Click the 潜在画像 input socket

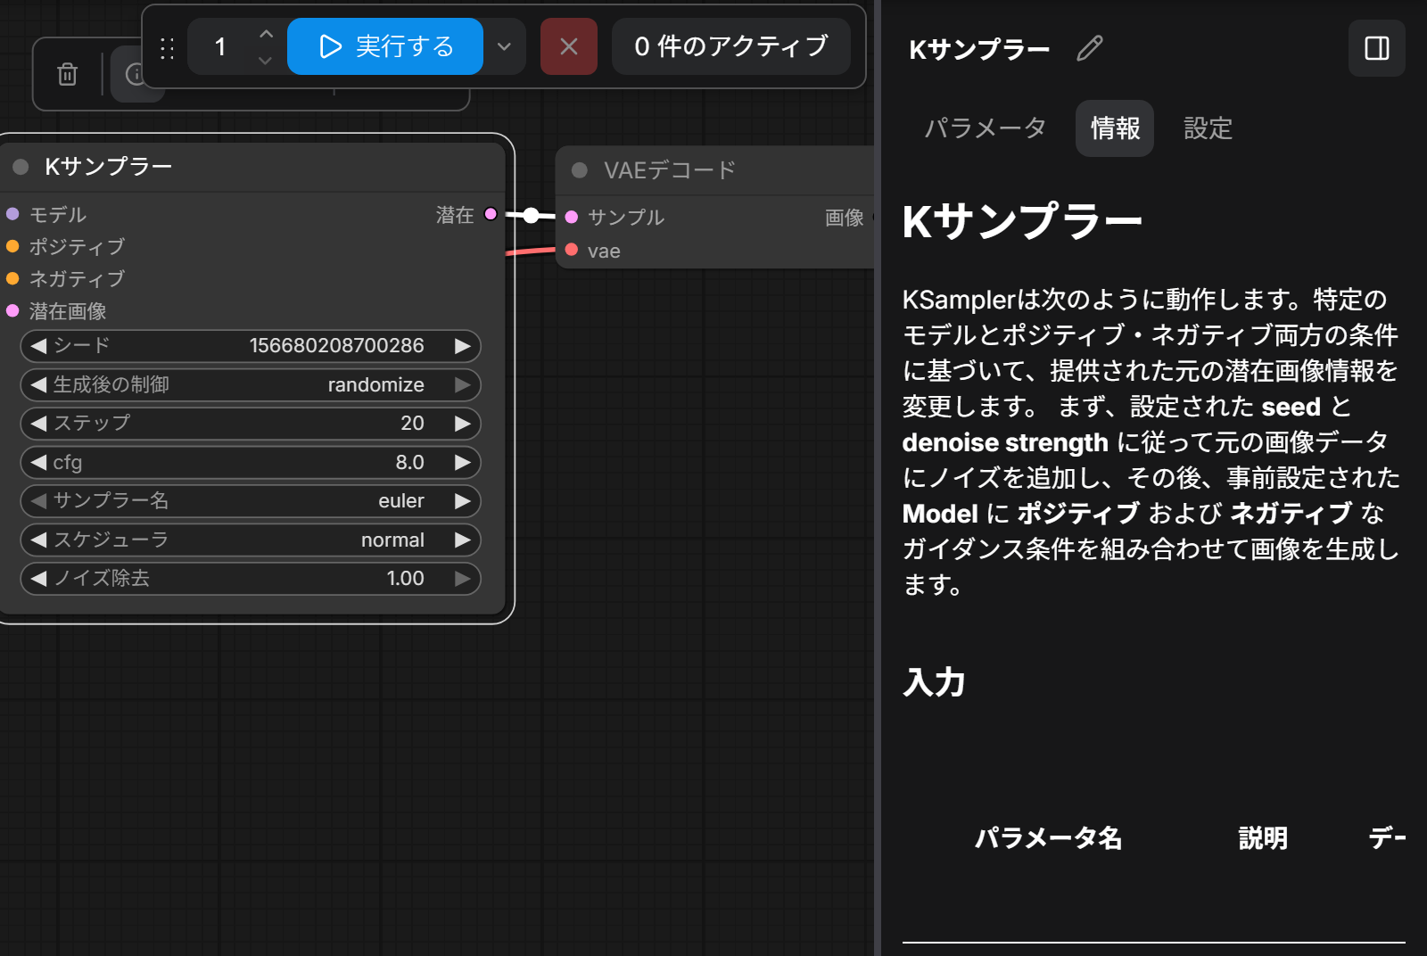[12, 310]
